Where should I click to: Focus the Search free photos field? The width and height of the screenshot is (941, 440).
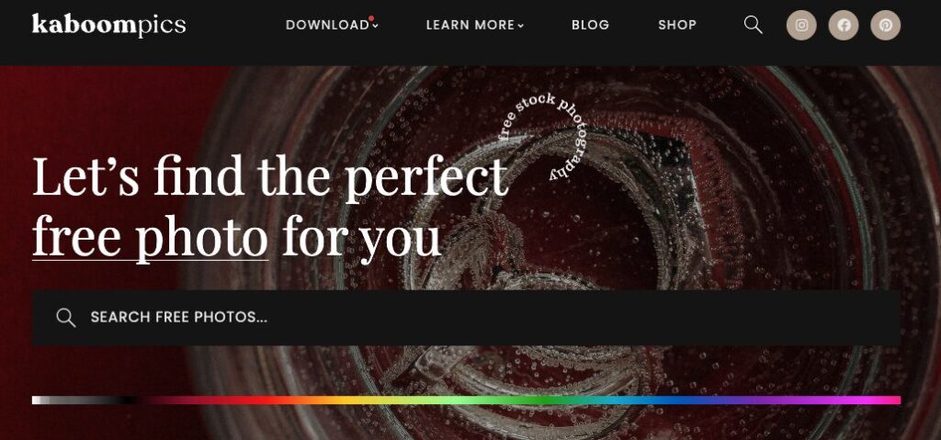click(466, 318)
